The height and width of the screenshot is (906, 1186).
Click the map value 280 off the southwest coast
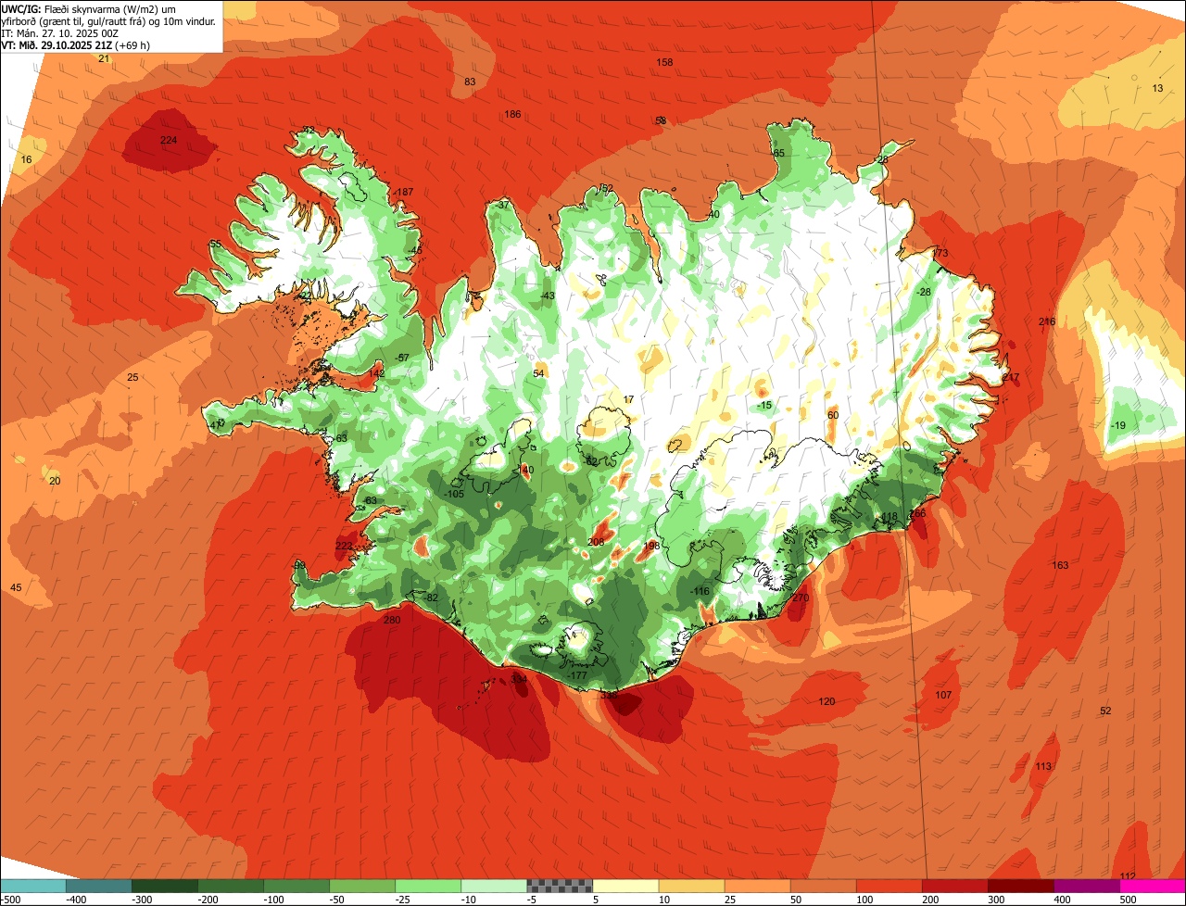tap(392, 620)
